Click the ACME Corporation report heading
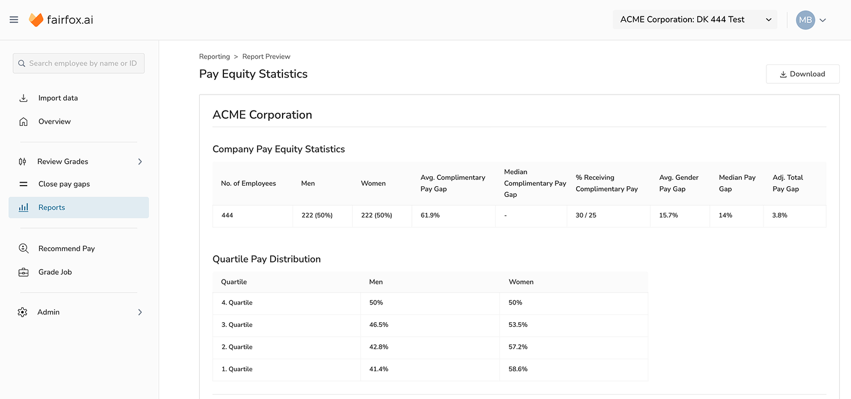851x399 pixels. [262, 115]
